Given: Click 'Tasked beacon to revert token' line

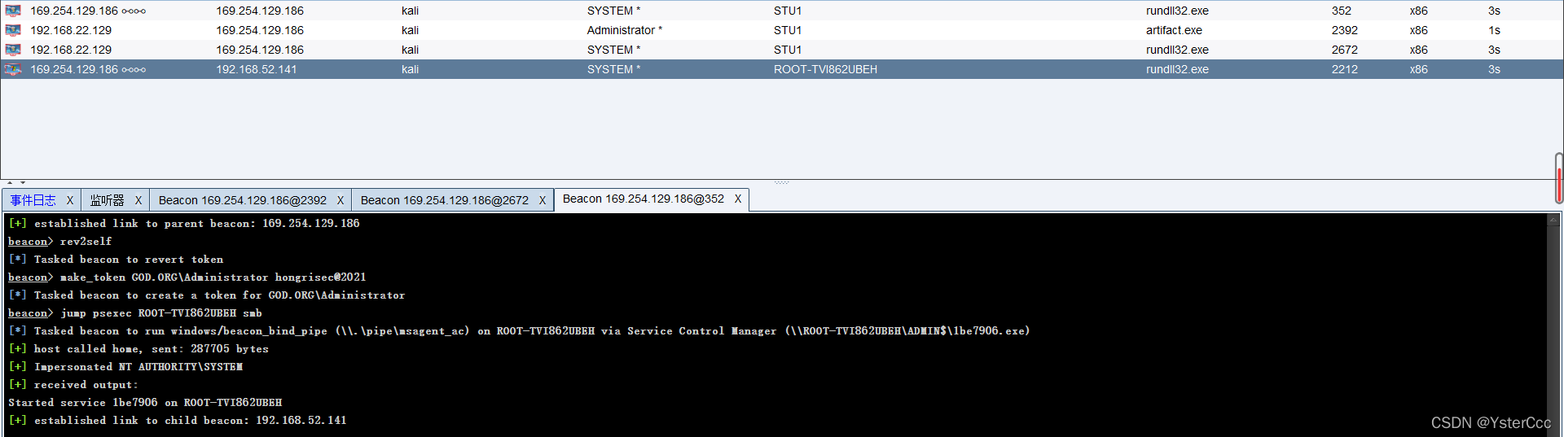Looking at the screenshot, I should (x=116, y=260).
